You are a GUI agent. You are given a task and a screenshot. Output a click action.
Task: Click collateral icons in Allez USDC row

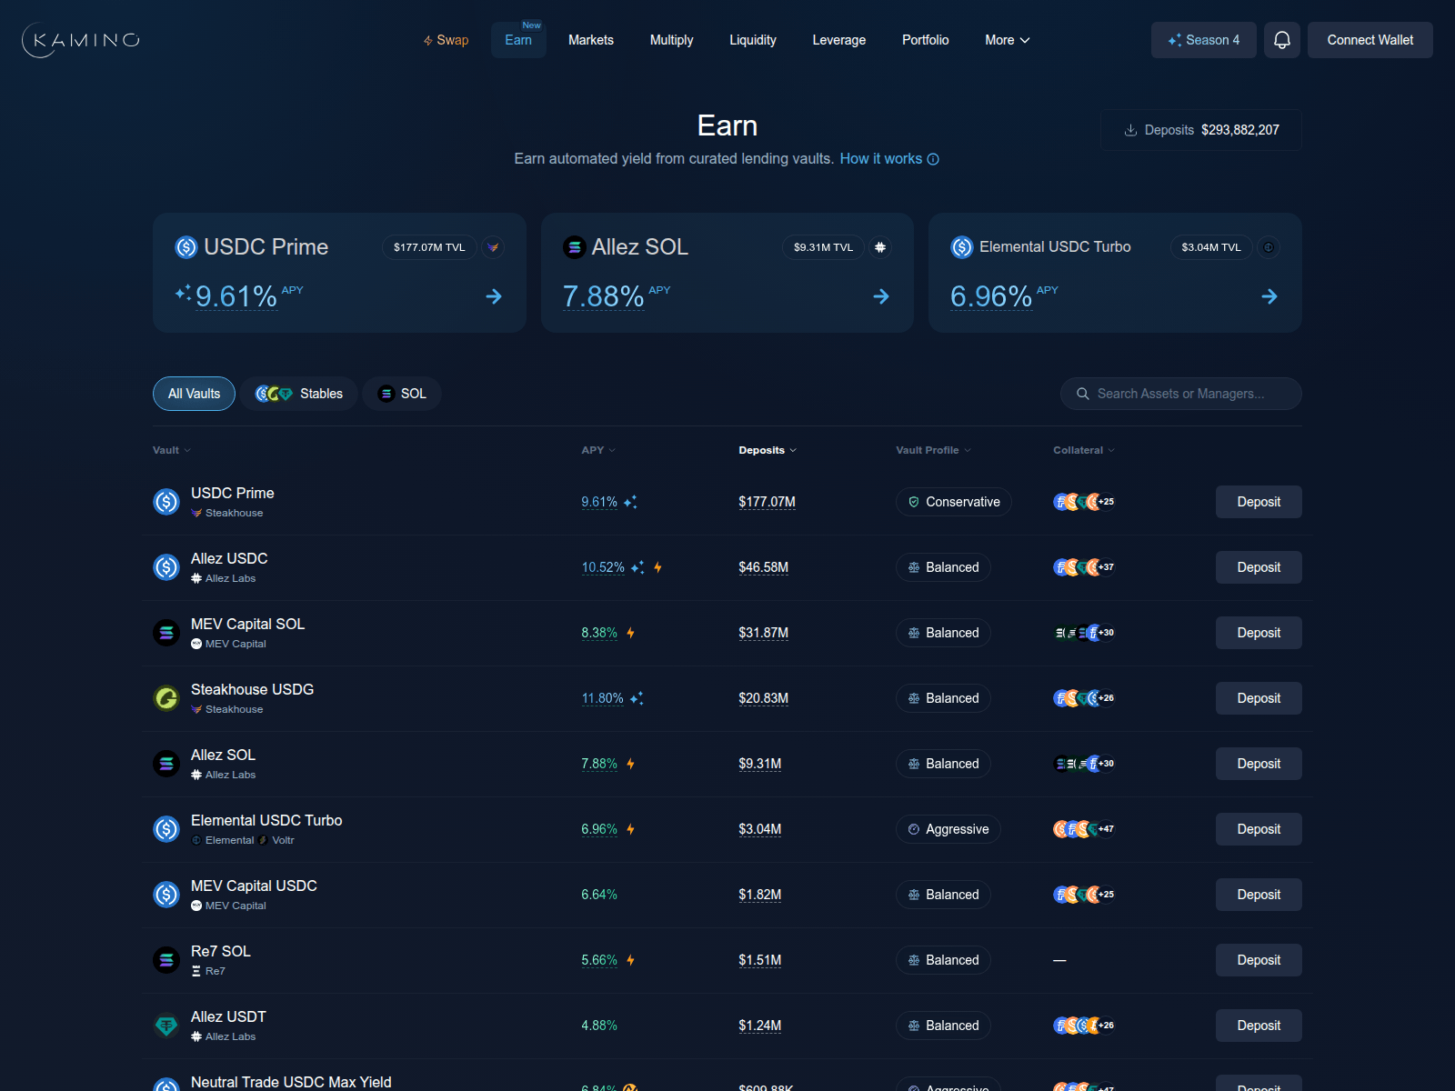pyautogui.click(x=1083, y=567)
